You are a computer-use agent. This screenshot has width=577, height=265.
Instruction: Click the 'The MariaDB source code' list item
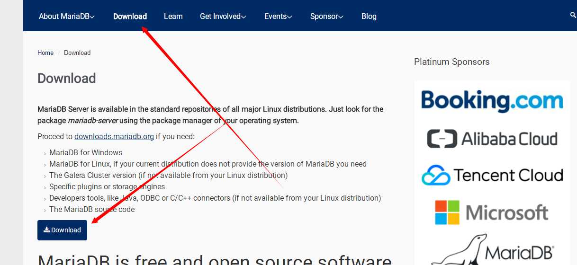coord(92,209)
